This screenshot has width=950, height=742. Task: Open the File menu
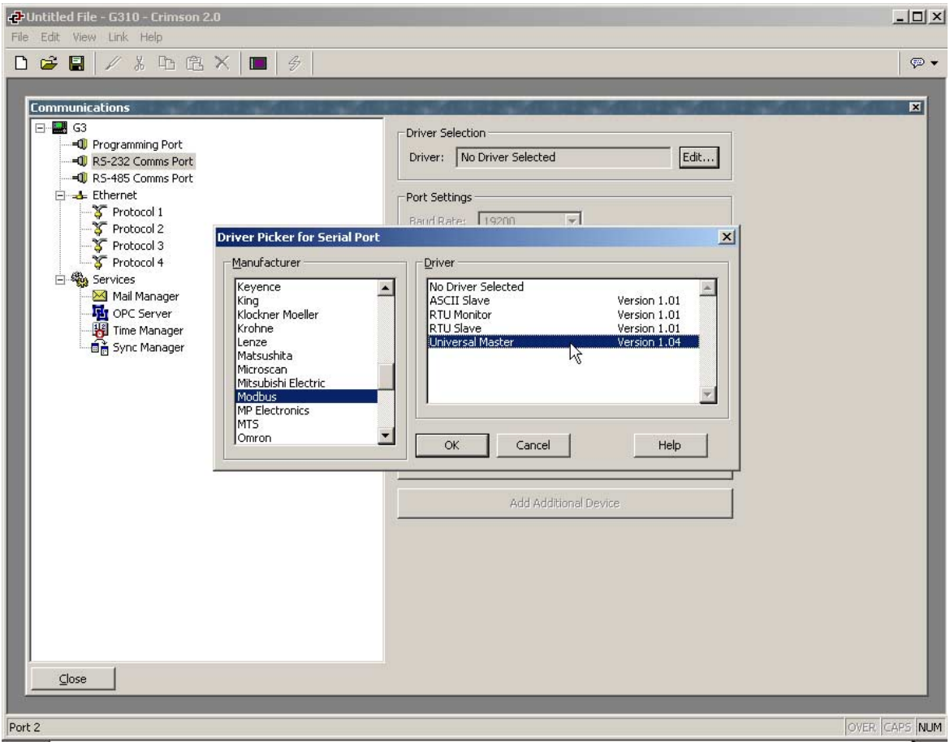[x=20, y=37]
